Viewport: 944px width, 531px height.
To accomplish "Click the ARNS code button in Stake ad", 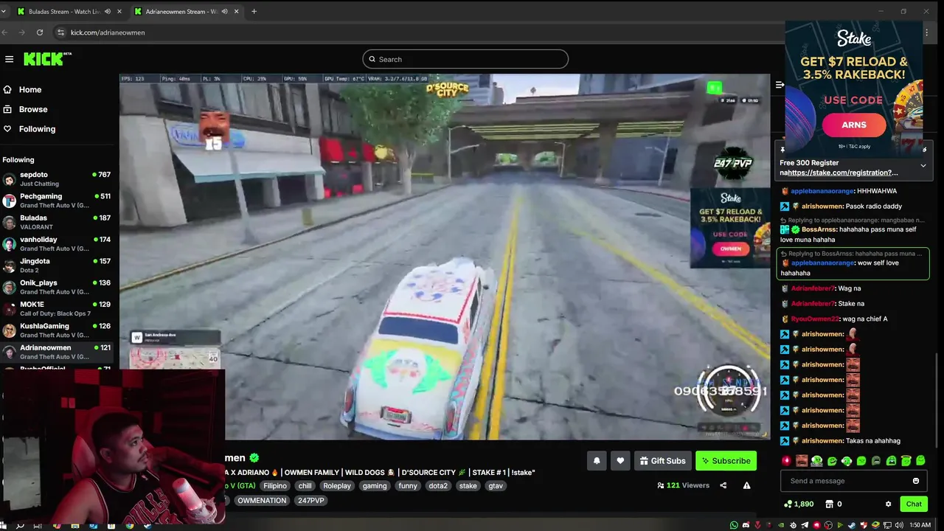I will [x=854, y=125].
